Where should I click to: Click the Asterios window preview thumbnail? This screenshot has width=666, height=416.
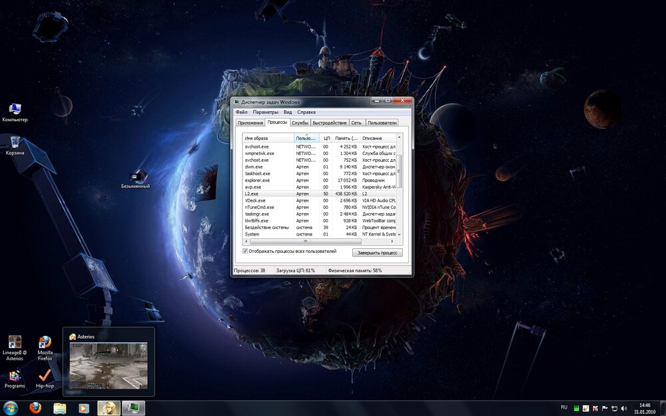click(109, 365)
